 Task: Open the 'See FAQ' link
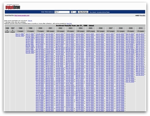coord(69,23)
